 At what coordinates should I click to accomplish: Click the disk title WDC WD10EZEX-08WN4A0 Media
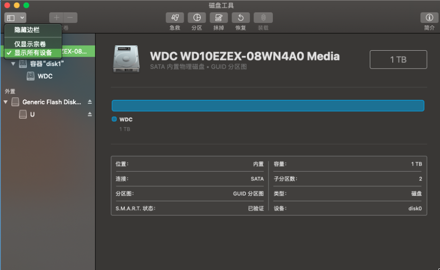(x=245, y=57)
